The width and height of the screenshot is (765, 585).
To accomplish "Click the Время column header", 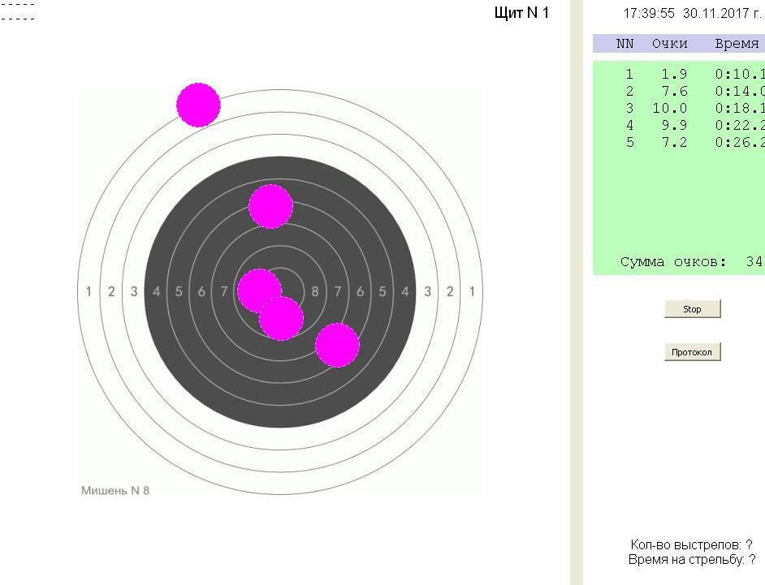I will (736, 44).
